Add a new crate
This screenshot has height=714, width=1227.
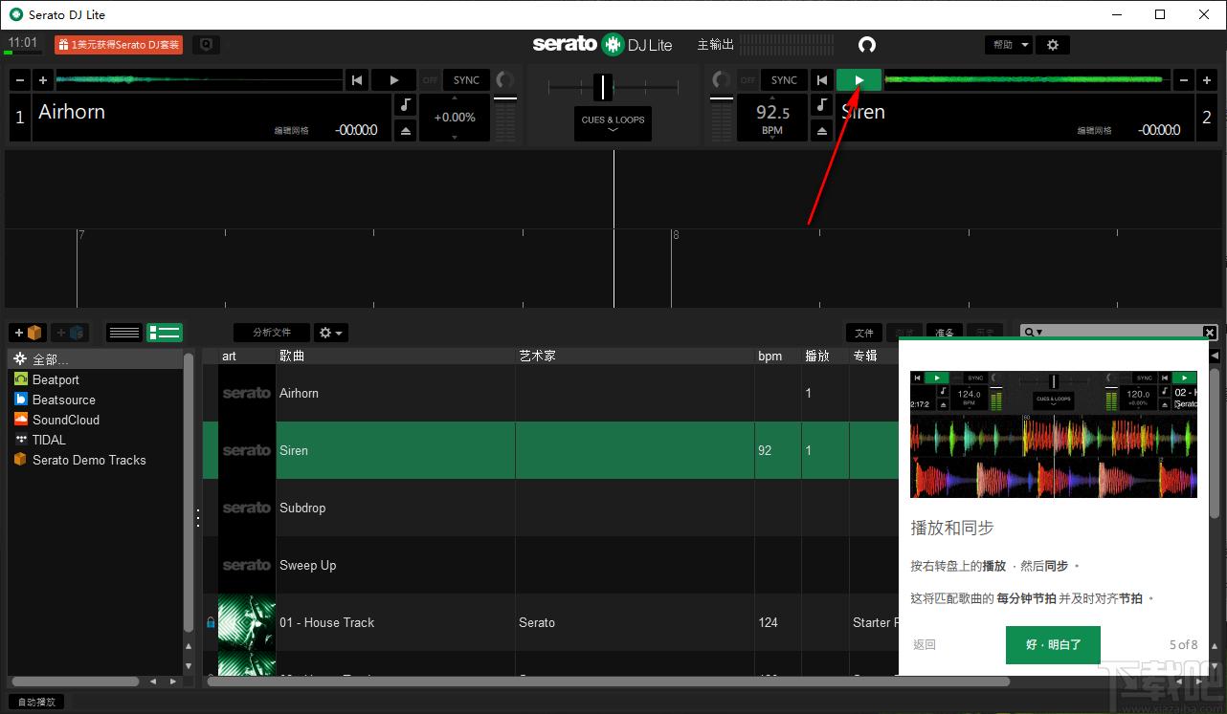point(27,333)
